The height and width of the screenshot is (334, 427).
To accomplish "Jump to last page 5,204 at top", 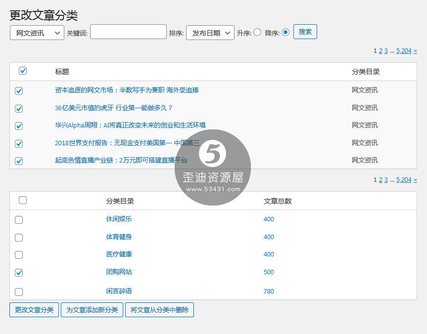I will point(404,51).
